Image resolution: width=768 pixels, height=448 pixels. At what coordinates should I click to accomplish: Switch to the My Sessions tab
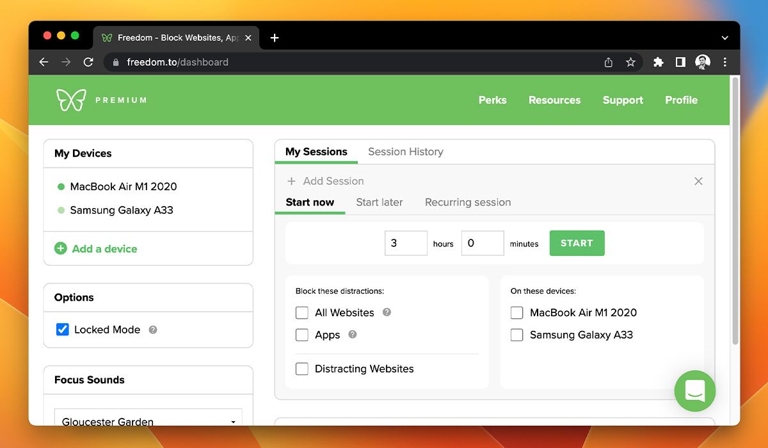[x=316, y=152]
